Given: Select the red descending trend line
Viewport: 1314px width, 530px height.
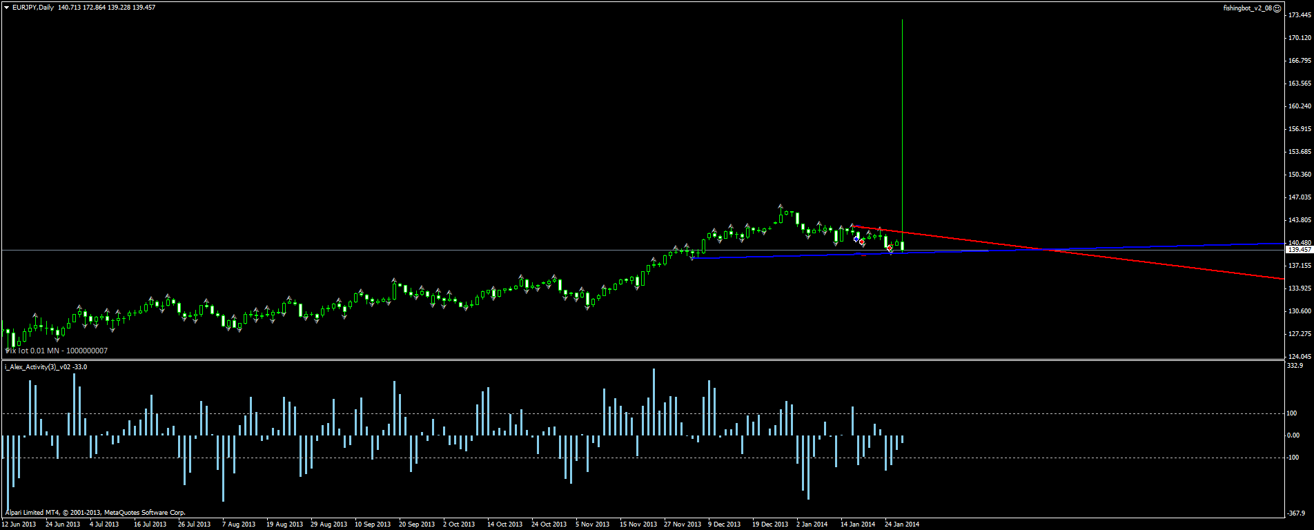Looking at the screenshot, I should [1068, 252].
